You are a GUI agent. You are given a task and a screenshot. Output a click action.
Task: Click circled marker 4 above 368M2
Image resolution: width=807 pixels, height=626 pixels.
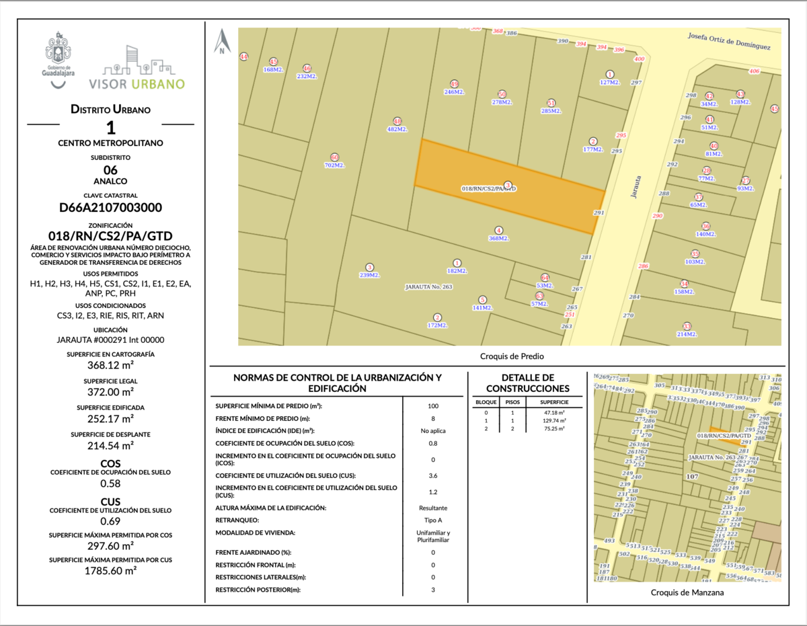pos(498,230)
